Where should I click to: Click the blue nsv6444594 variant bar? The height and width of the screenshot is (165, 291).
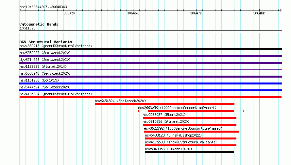point(150,90)
